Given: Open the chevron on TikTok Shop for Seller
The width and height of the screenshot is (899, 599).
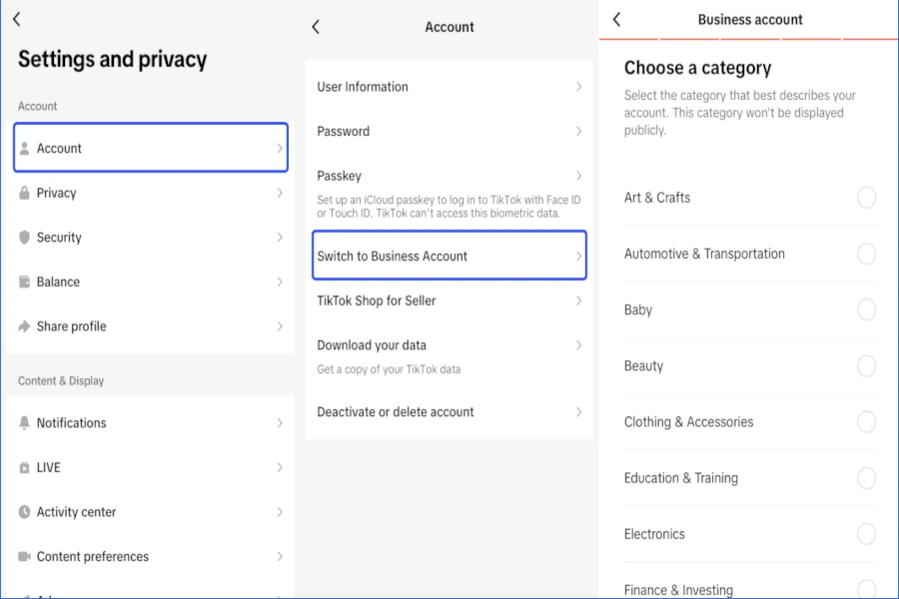Looking at the screenshot, I should click(x=579, y=300).
